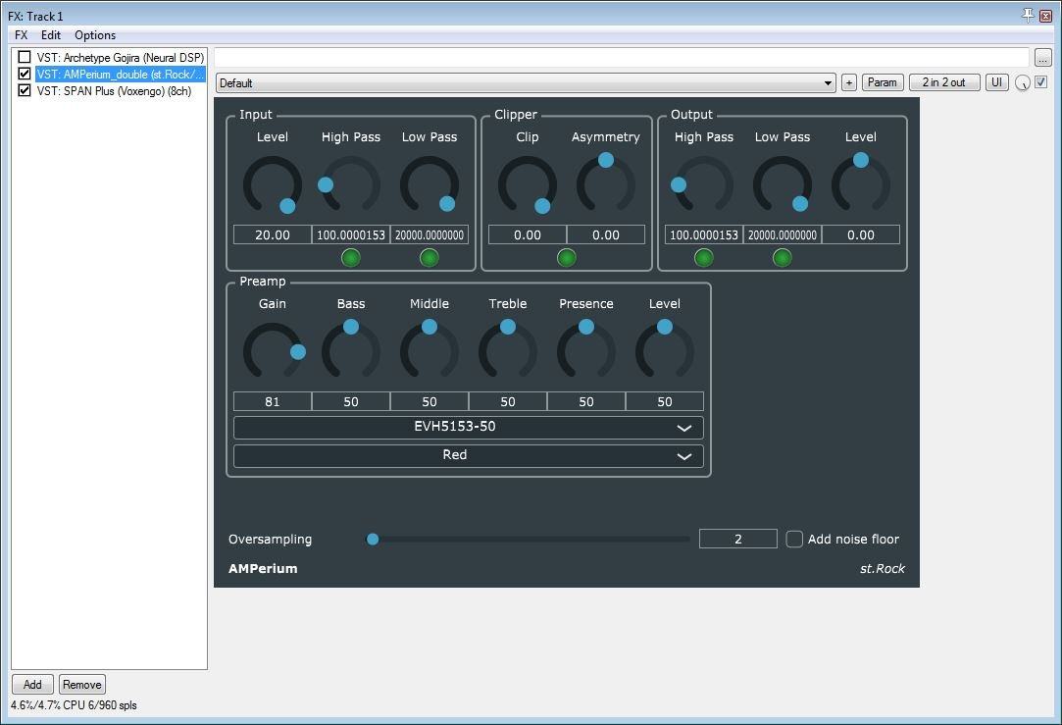Enable the Archetype Gojira plugin checkbox
Screen dimensions: 1062x725
[x=25, y=58]
